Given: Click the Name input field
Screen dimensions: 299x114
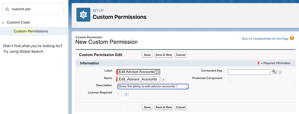Looking at the screenshot, I should point(139,79).
